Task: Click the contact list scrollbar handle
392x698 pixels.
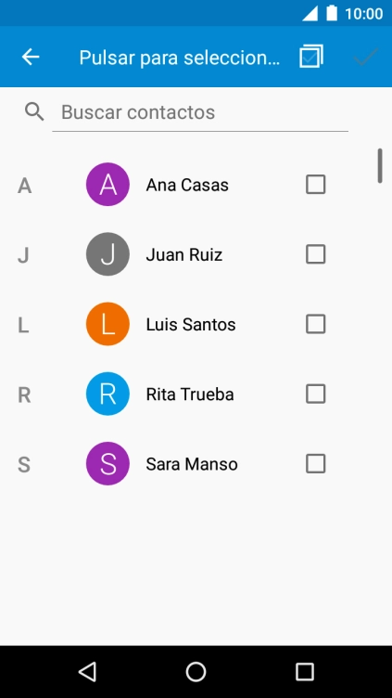Action: point(380,165)
